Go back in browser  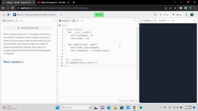3,8
